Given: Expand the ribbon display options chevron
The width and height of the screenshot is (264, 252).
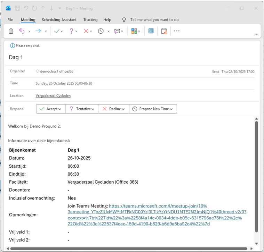Looking at the screenshot, I should 256,34.
